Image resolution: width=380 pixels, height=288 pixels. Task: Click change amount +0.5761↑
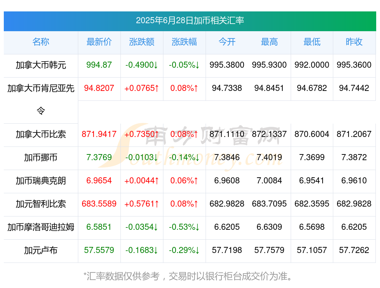click(142, 204)
